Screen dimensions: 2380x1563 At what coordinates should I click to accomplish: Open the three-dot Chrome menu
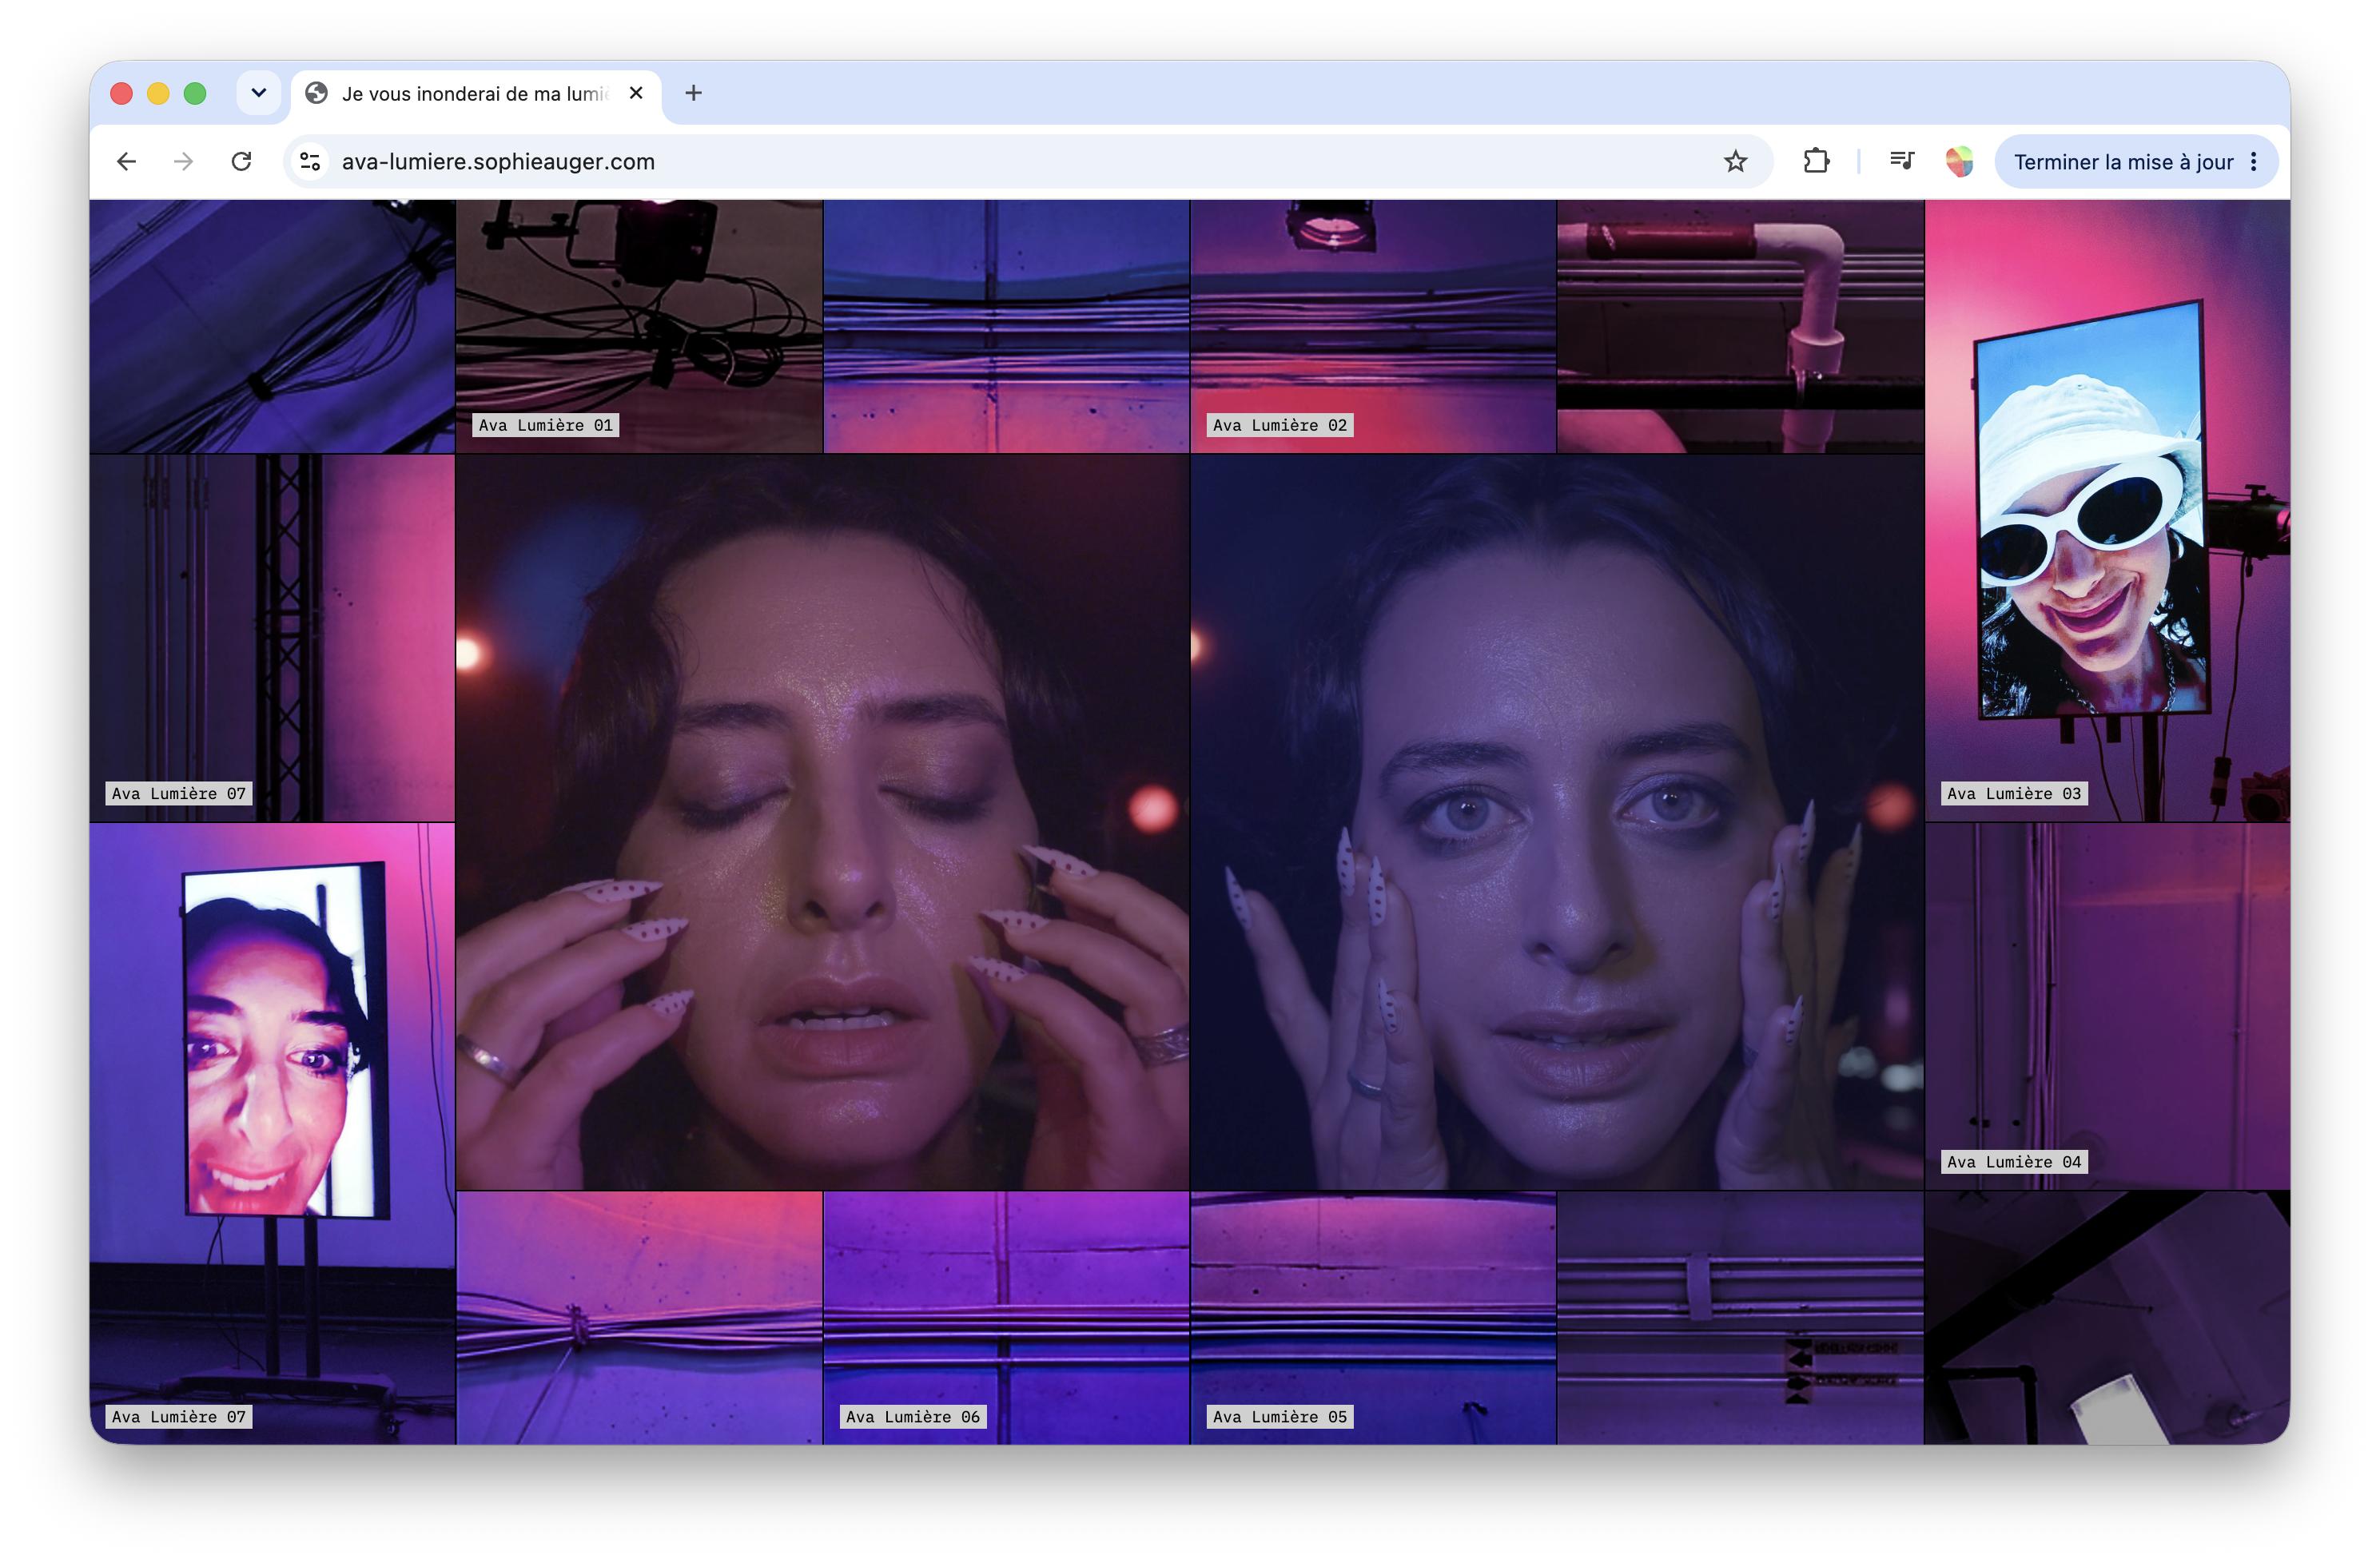click(2253, 161)
